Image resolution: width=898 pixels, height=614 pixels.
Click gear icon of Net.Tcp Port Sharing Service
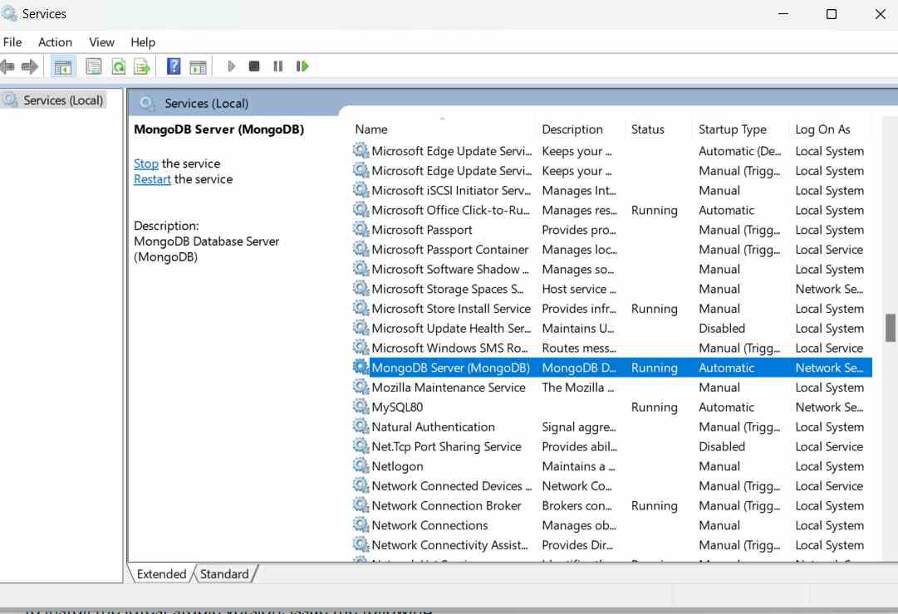[x=361, y=446]
